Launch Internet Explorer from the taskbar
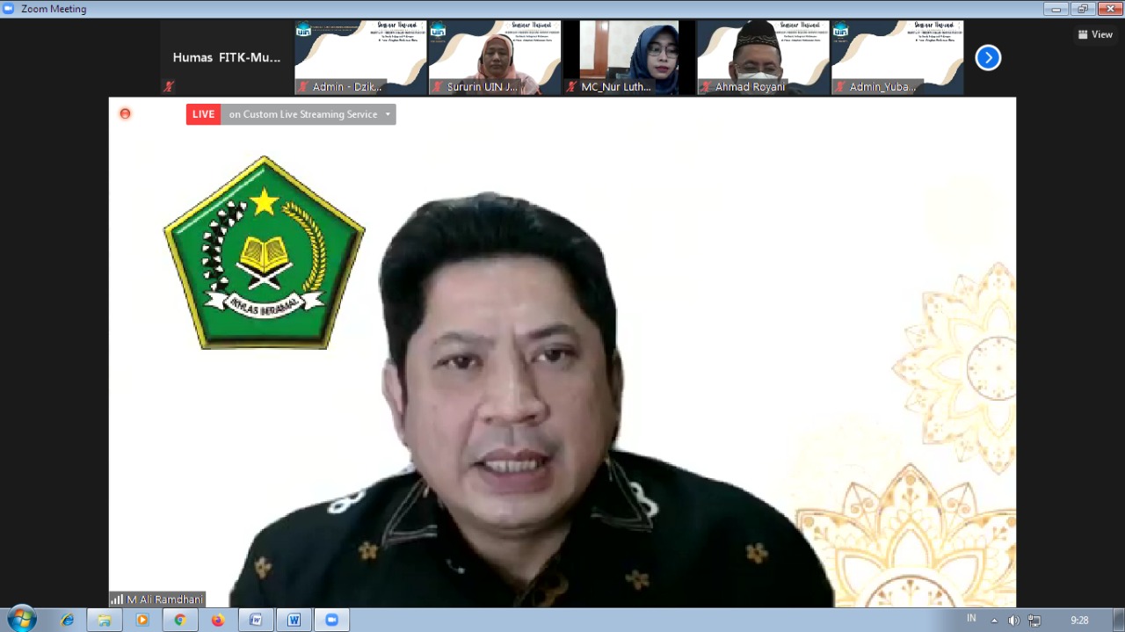 [66, 620]
